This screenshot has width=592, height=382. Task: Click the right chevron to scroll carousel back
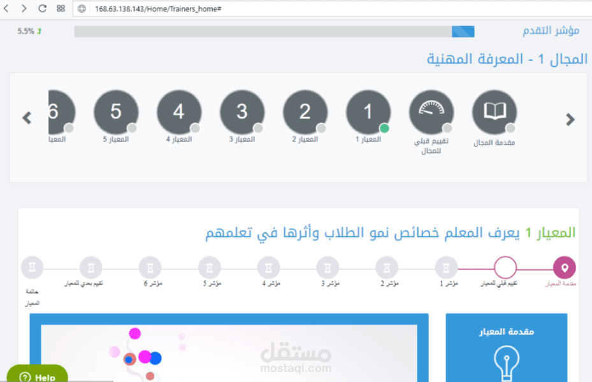click(569, 118)
